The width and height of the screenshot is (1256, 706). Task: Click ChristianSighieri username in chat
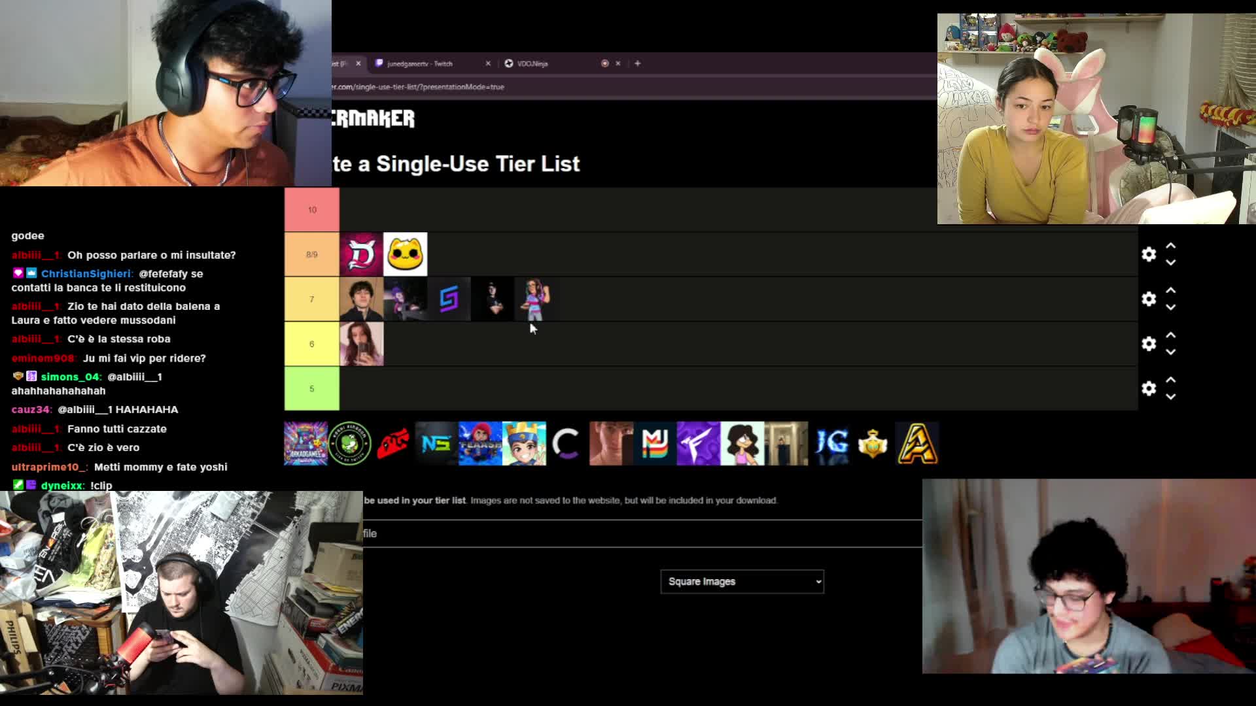pos(86,274)
